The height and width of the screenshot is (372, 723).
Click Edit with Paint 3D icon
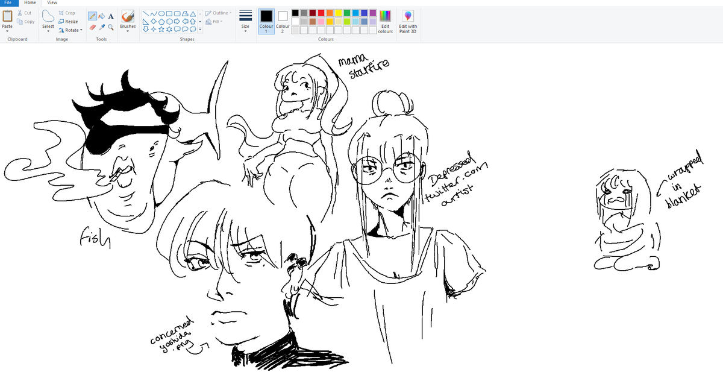(x=408, y=16)
